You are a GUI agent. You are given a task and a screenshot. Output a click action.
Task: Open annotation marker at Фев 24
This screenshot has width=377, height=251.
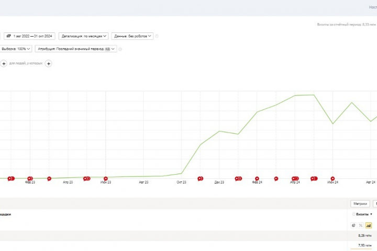257,178
